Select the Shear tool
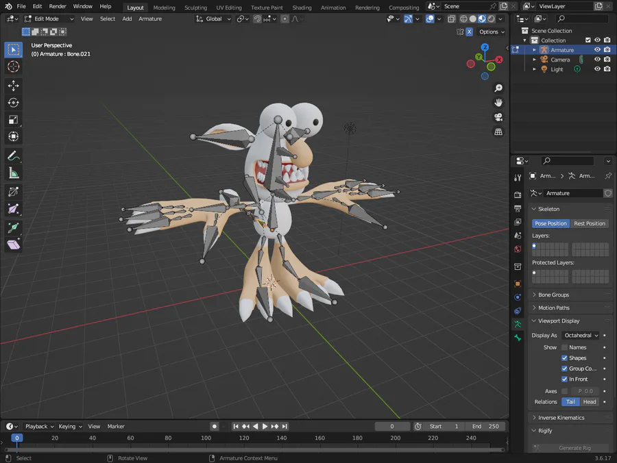This screenshot has width=617, height=463. 14,245
